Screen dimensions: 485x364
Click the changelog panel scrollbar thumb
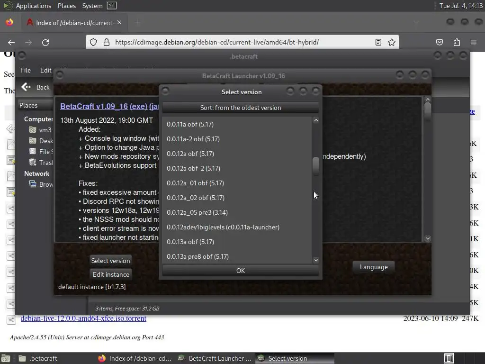pos(428,111)
